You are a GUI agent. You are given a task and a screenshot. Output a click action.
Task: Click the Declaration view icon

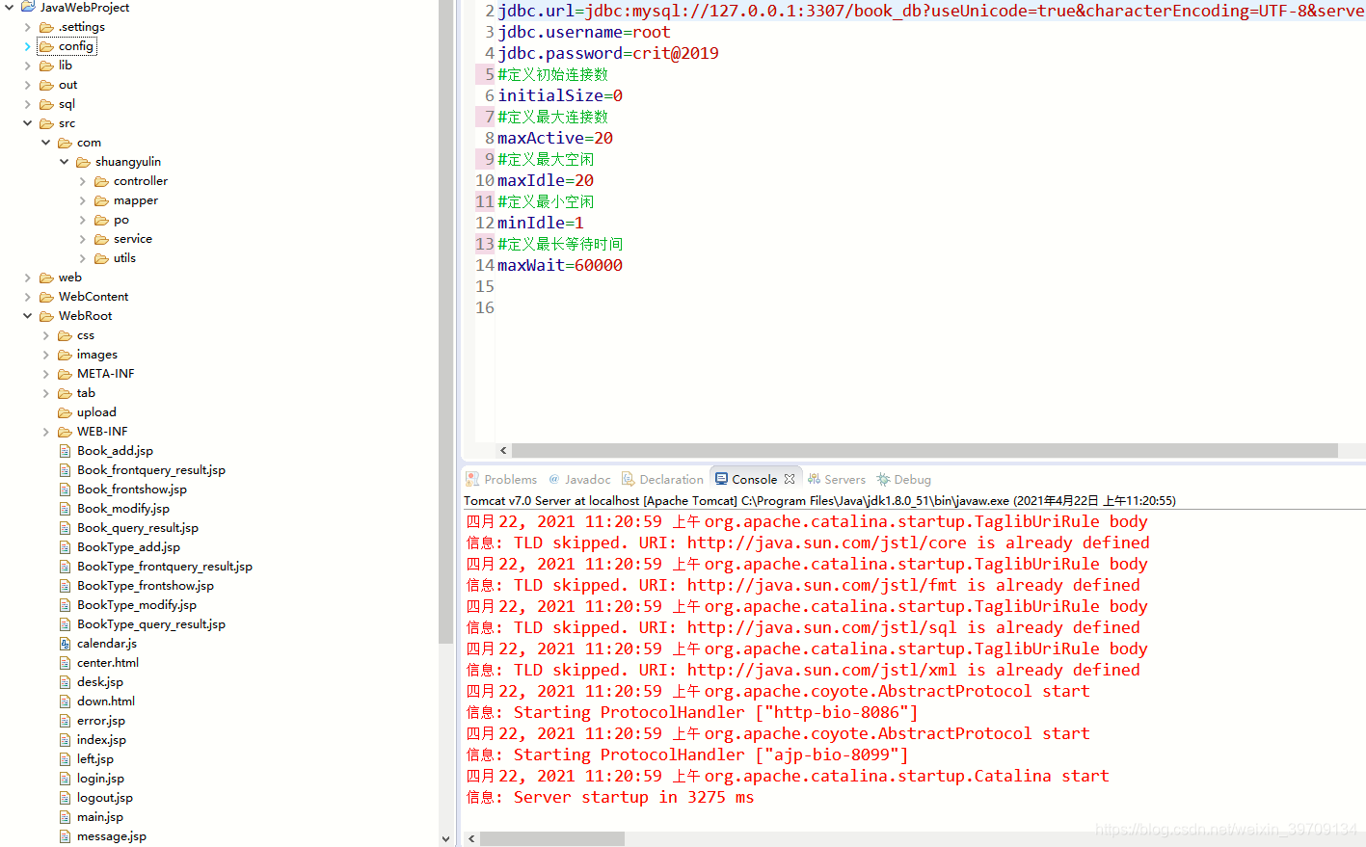[628, 479]
